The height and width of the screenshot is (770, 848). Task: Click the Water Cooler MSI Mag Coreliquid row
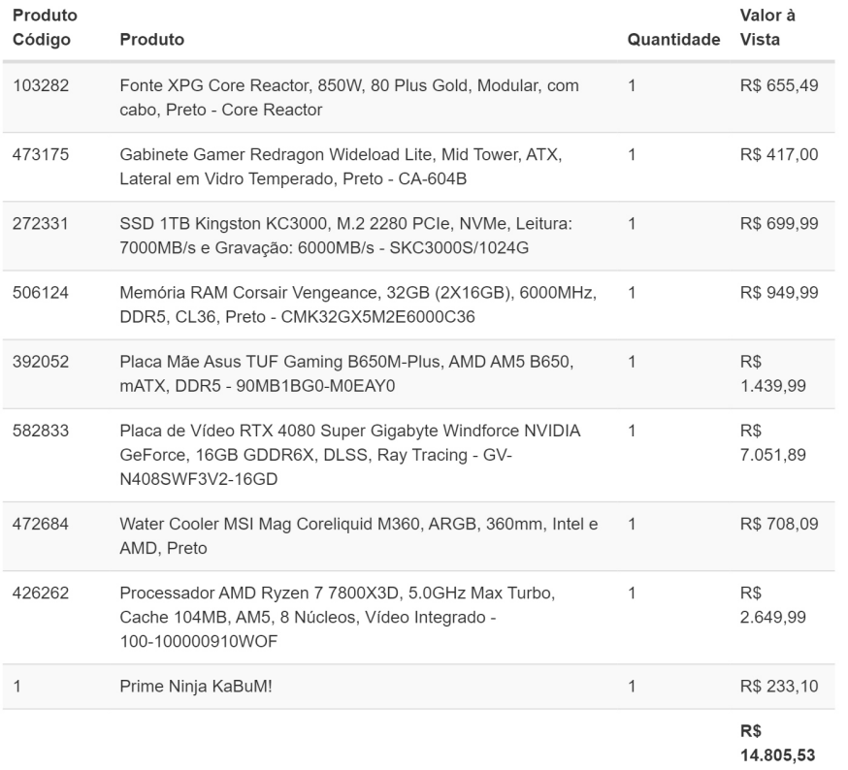(418, 536)
